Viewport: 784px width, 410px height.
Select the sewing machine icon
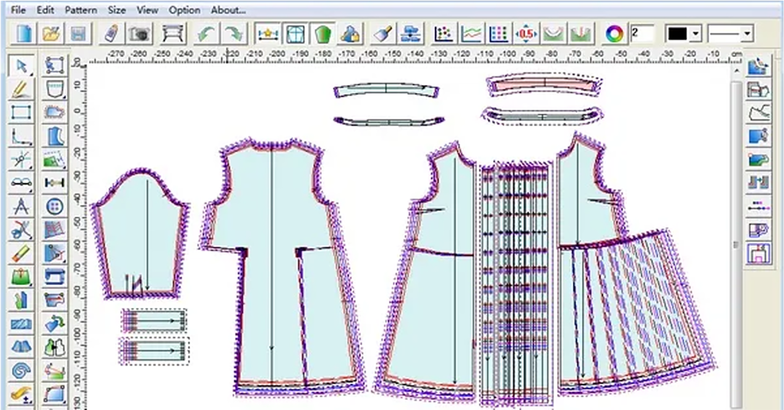click(55, 277)
